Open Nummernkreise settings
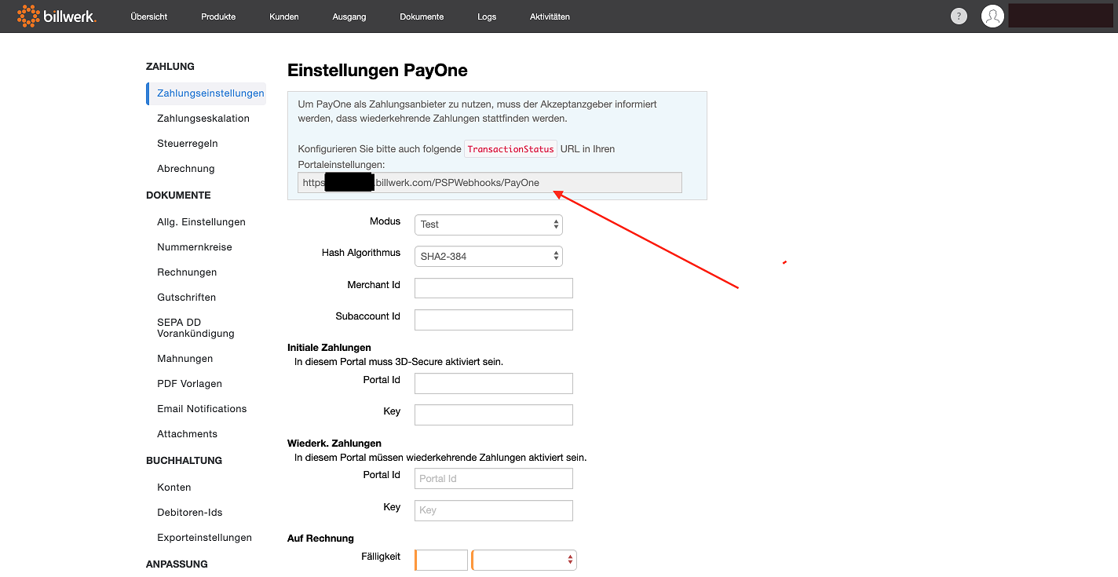 click(195, 247)
